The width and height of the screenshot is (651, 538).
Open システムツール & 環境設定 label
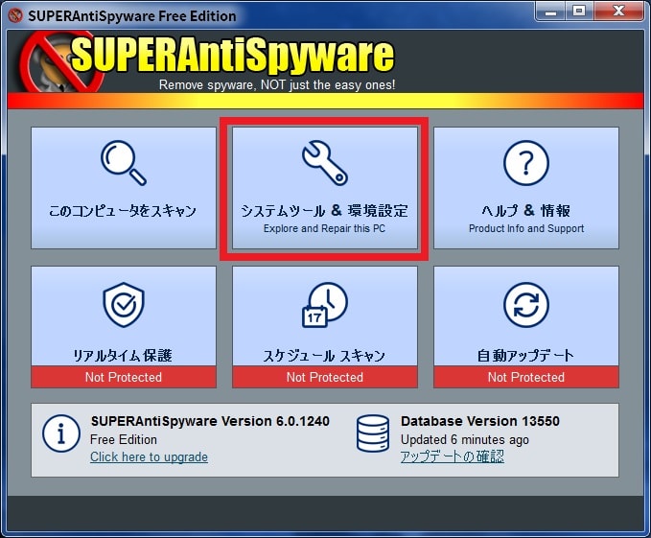click(x=325, y=210)
